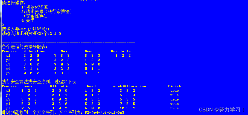Click the 'work+Allocation' column header
The height and width of the screenshot is (115, 248).
[x=130, y=86]
